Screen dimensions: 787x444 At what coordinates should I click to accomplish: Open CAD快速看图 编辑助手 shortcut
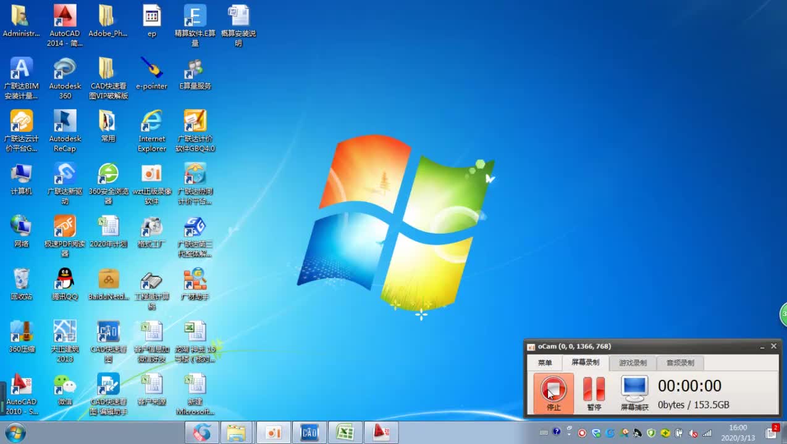tap(108, 393)
